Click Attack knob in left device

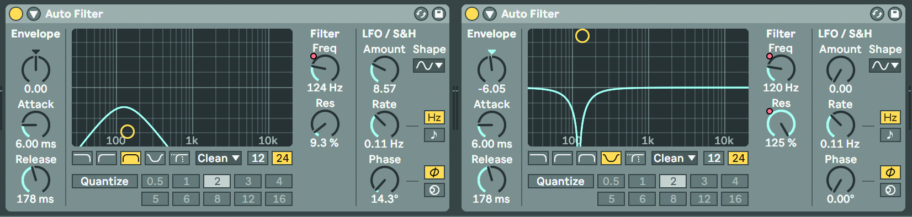coord(35,125)
